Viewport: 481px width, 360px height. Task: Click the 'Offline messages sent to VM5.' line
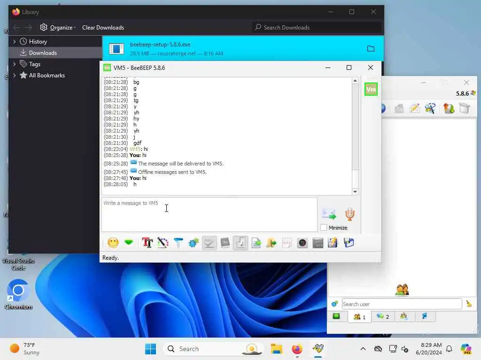point(172,172)
